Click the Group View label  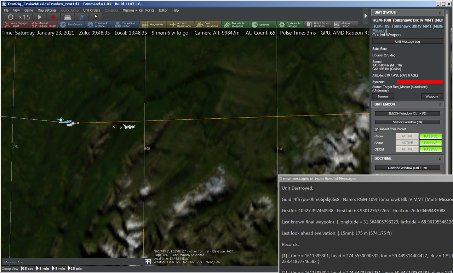[10, 269]
